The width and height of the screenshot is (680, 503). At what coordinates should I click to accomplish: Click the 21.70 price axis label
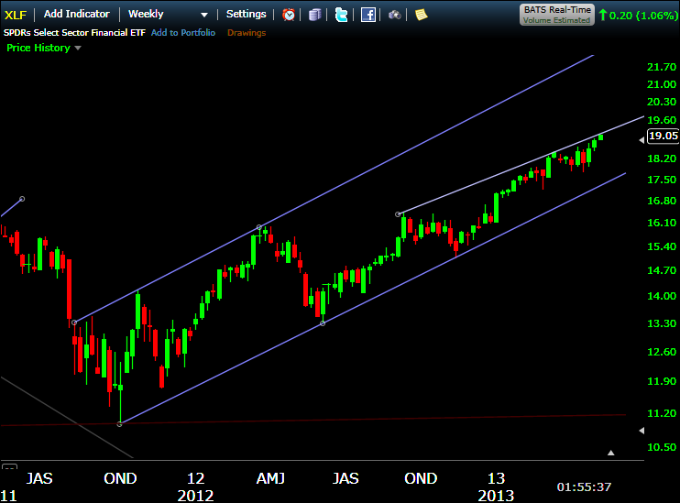click(x=662, y=67)
